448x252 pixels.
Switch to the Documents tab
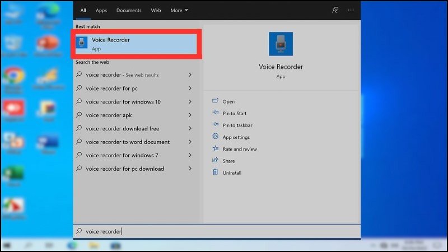point(129,10)
